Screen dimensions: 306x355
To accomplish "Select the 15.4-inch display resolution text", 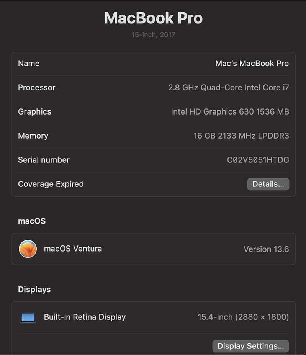I will point(243,317).
